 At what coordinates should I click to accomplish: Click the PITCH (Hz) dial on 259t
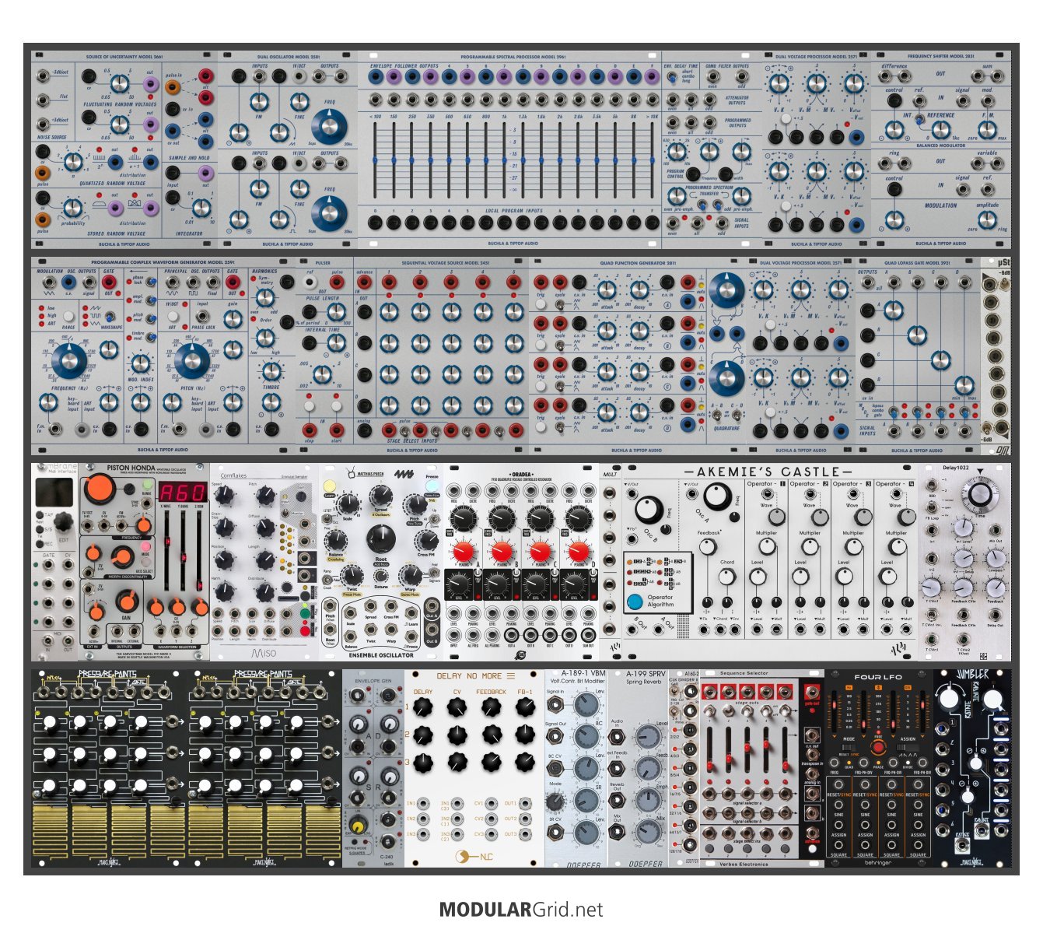191,360
